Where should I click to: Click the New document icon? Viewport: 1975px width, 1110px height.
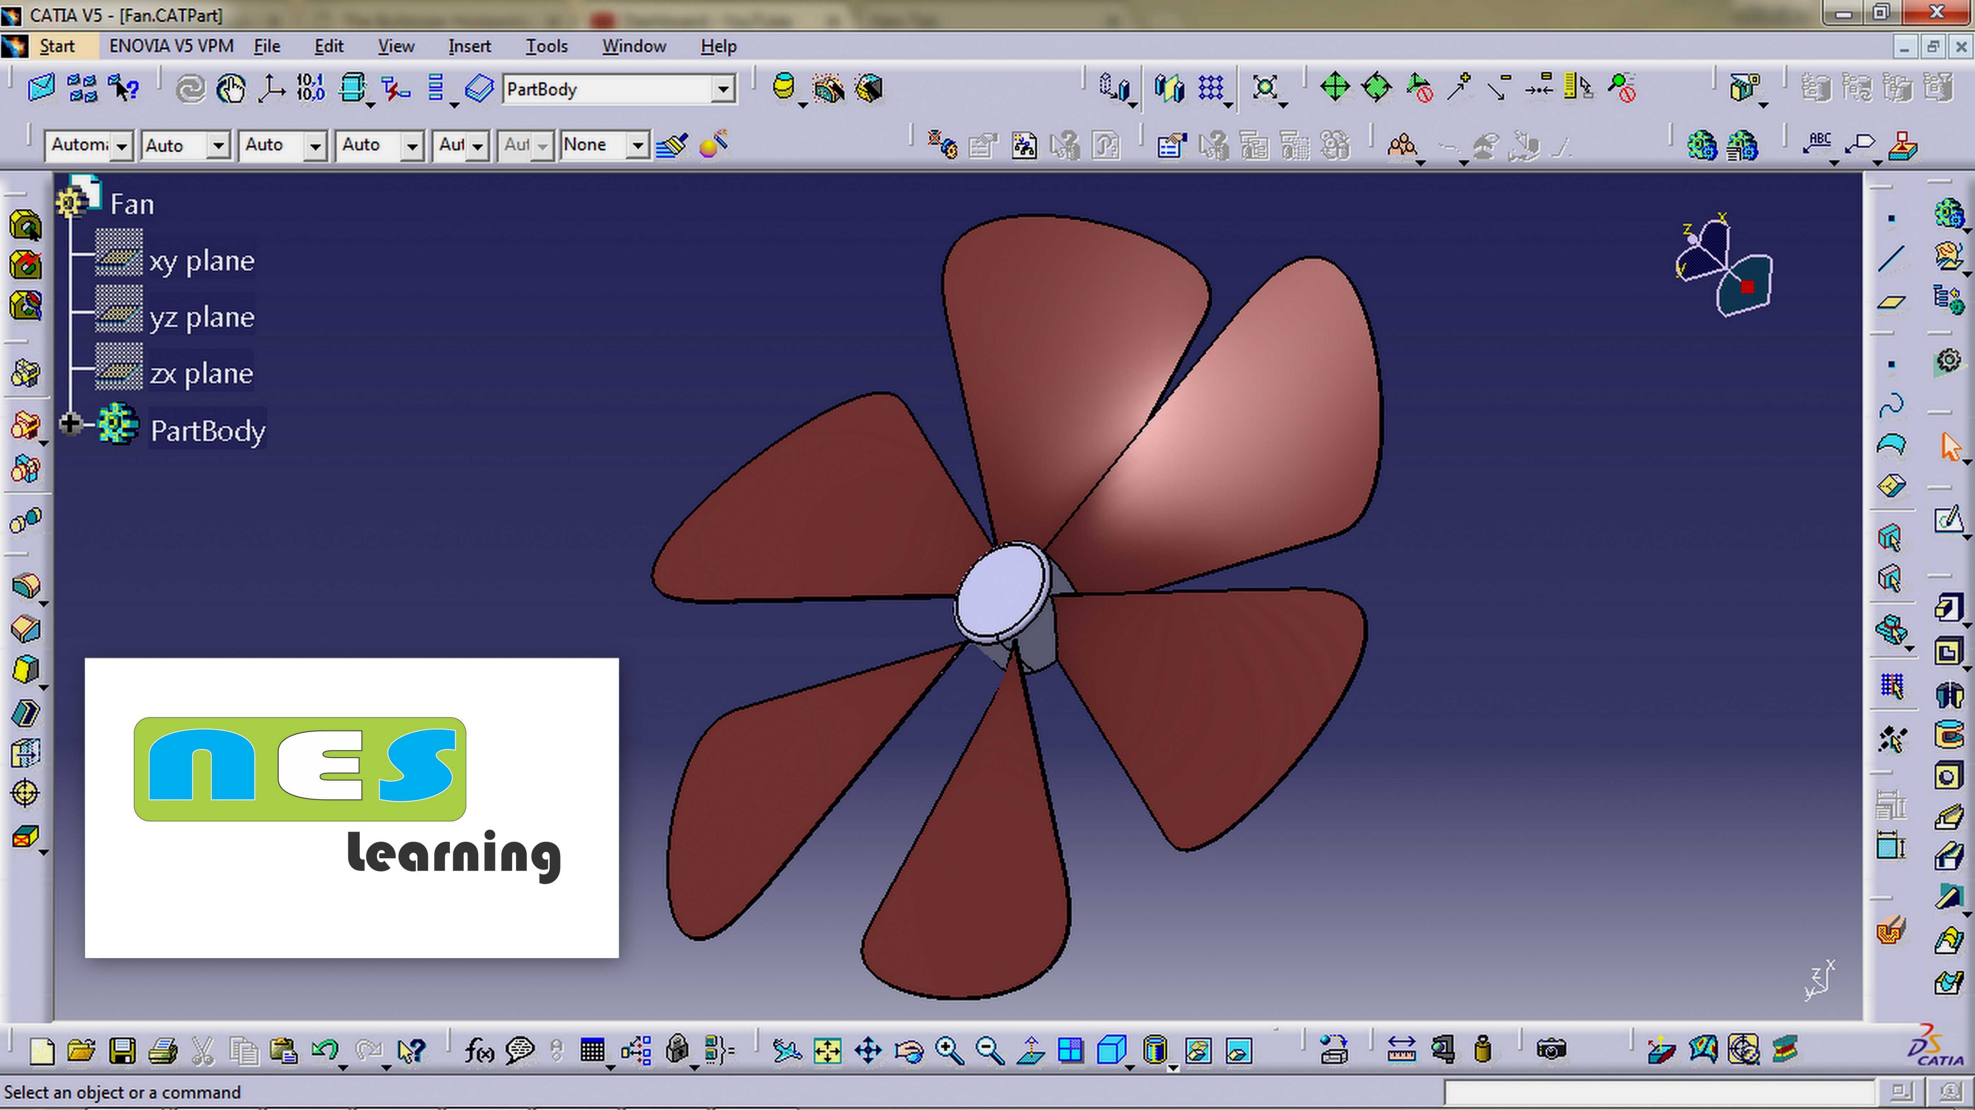coord(41,1051)
